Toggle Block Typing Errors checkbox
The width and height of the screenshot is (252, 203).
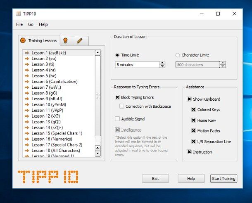coord(117,97)
